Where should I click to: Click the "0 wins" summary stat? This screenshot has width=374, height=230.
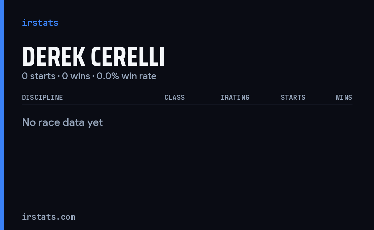tap(76, 76)
